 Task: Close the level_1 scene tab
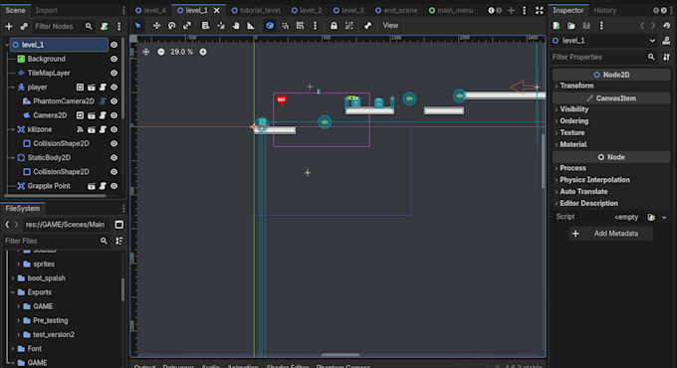217,10
